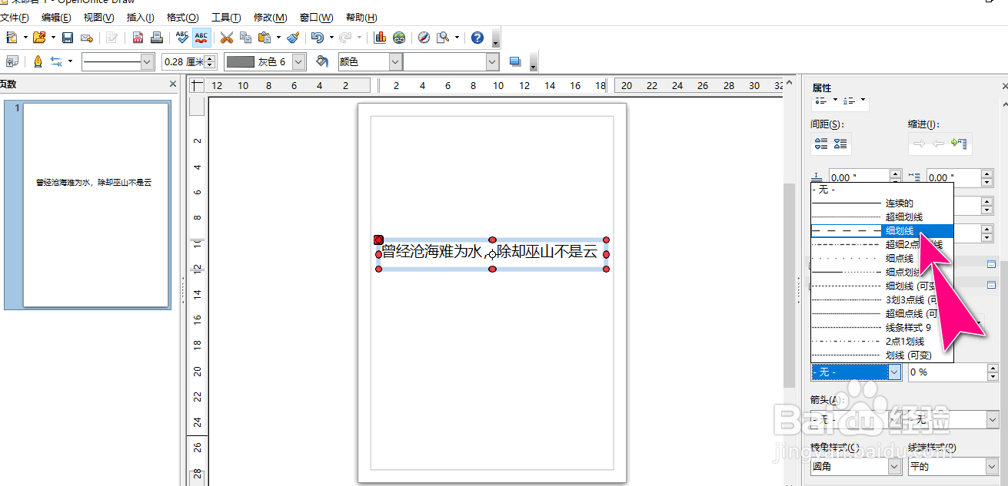Toggle AutoSpellcheck on the toolbar
The image size is (1008, 486).
(201, 37)
